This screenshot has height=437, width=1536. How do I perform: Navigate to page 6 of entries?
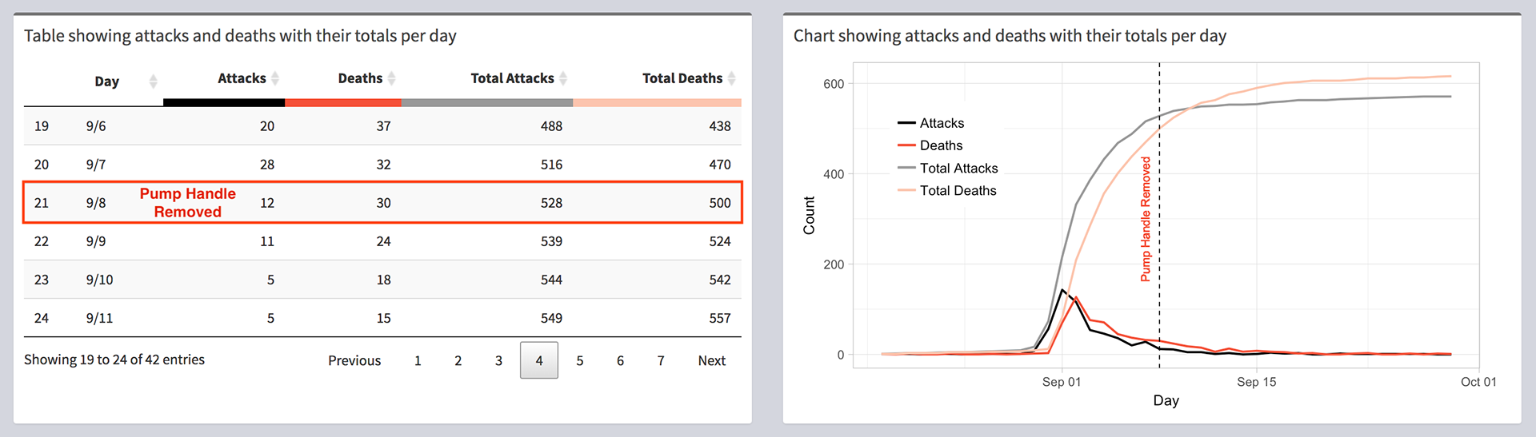point(620,360)
